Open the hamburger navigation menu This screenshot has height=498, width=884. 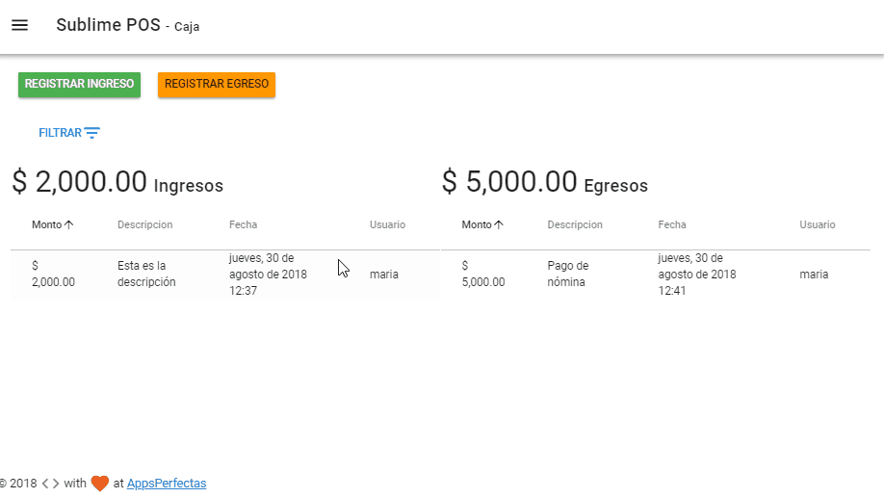tap(19, 25)
